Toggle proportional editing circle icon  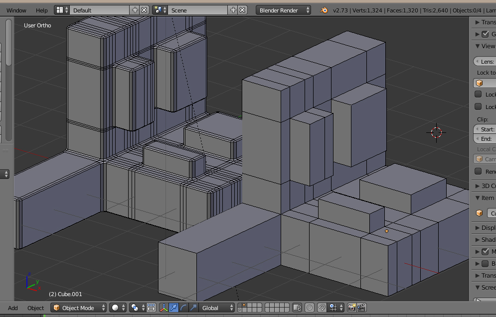click(x=310, y=308)
